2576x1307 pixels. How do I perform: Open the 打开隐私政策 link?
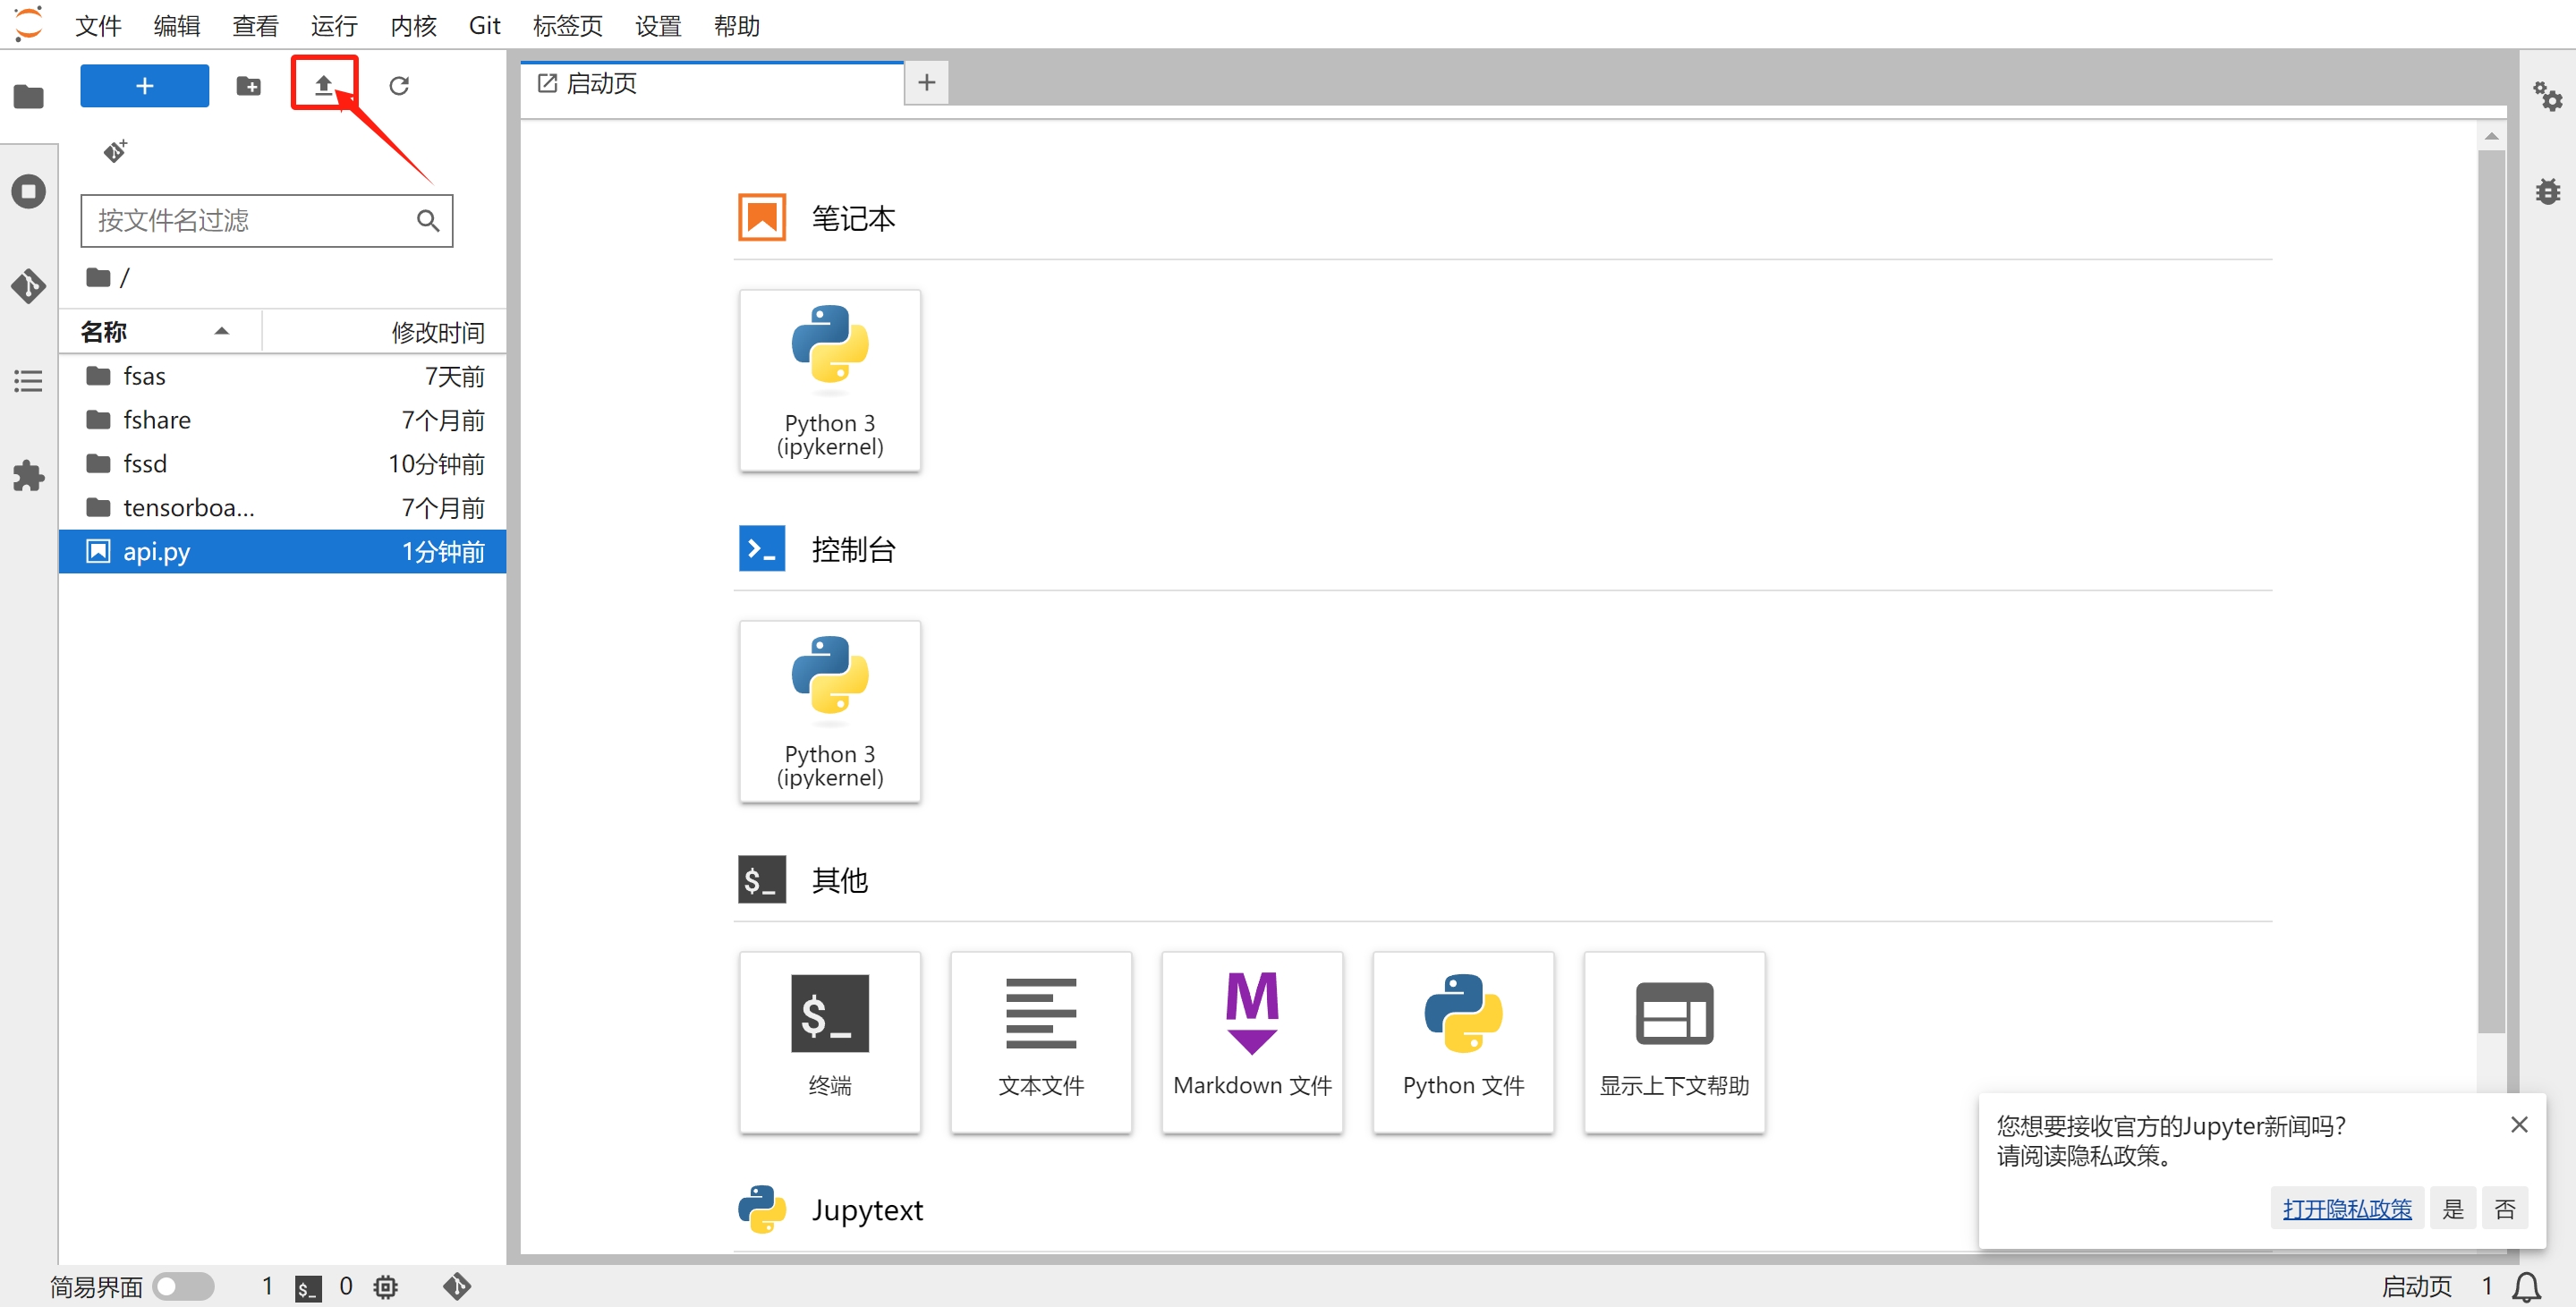point(2346,1209)
